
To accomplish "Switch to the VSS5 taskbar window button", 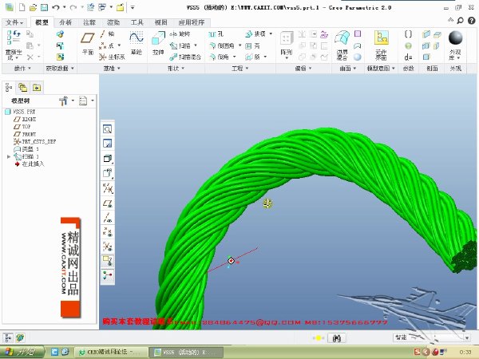I will pos(186,353).
